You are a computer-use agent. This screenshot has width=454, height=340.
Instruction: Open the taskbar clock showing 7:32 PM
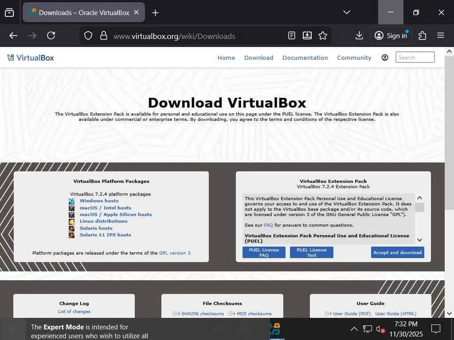coord(406,329)
